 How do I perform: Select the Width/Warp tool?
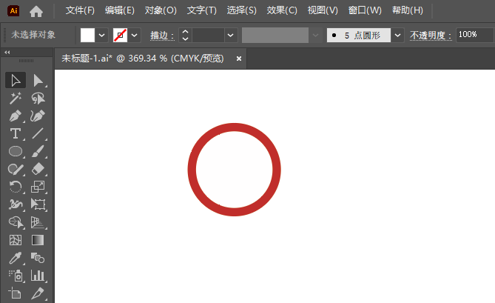click(x=16, y=204)
